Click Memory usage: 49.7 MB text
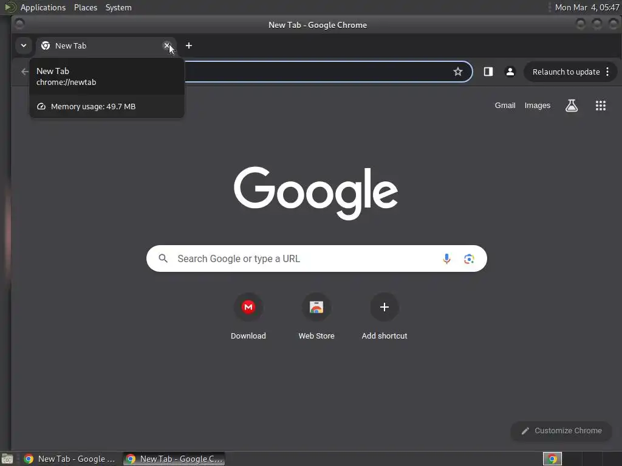The width and height of the screenshot is (622, 466). (93, 106)
